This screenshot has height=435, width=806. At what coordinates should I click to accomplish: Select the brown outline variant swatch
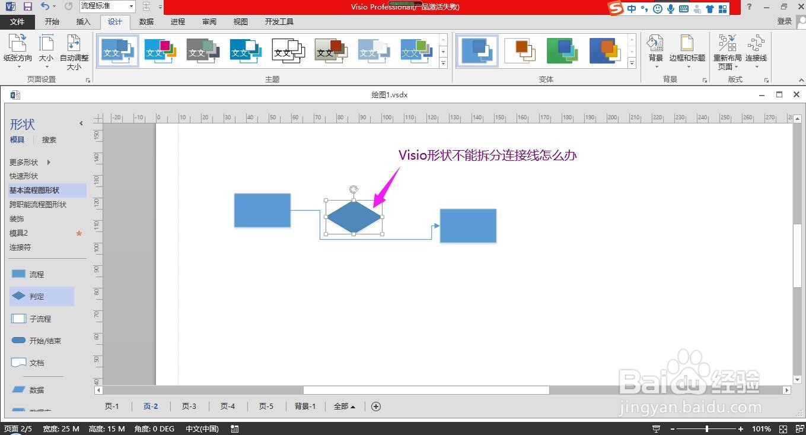[x=520, y=50]
